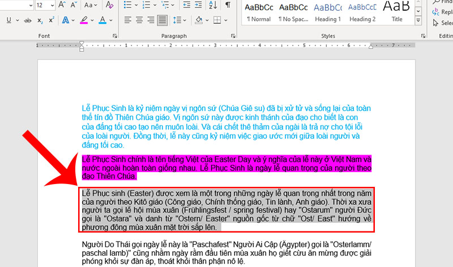The width and height of the screenshot is (453, 267).
Task: Select the Normal style
Action: tap(259, 11)
